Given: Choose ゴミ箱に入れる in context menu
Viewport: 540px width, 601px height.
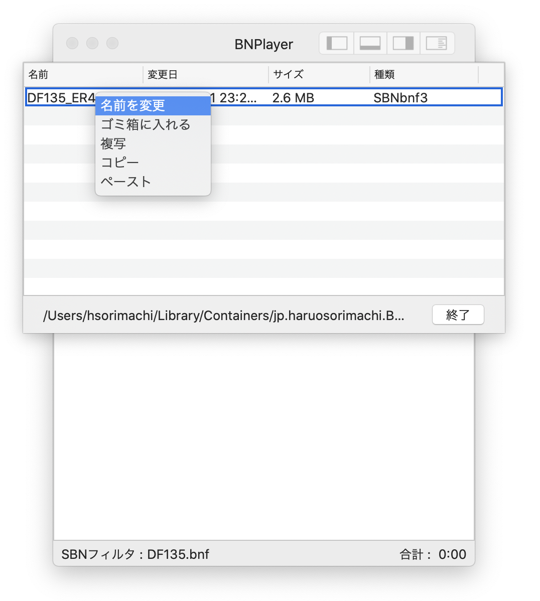Looking at the screenshot, I should [x=153, y=124].
